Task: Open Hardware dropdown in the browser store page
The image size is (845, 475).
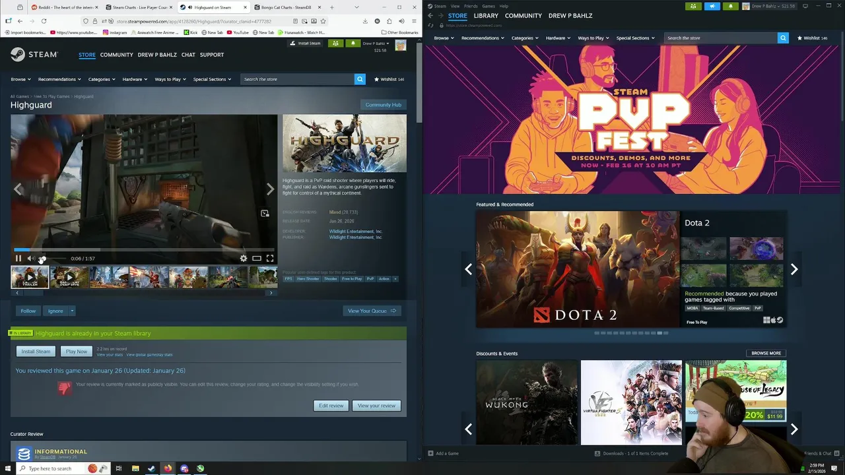Action: click(135, 79)
